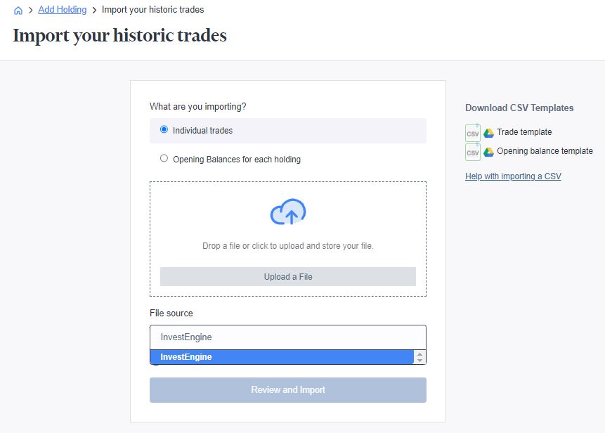Screen dimensions: 605x433
Task: Open Opening balance template via the Google Drive icon
Action: [490, 151]
